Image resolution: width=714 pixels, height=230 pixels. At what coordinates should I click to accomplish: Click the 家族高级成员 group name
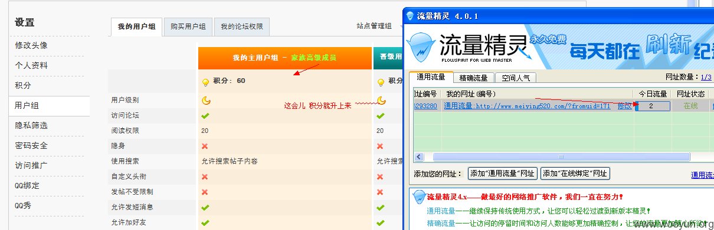click(x=314, y=58)
